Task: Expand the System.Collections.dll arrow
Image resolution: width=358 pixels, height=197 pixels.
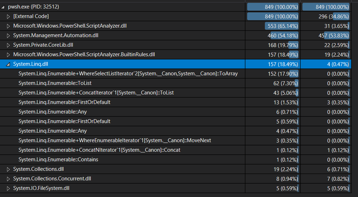Action: [8, 169]
